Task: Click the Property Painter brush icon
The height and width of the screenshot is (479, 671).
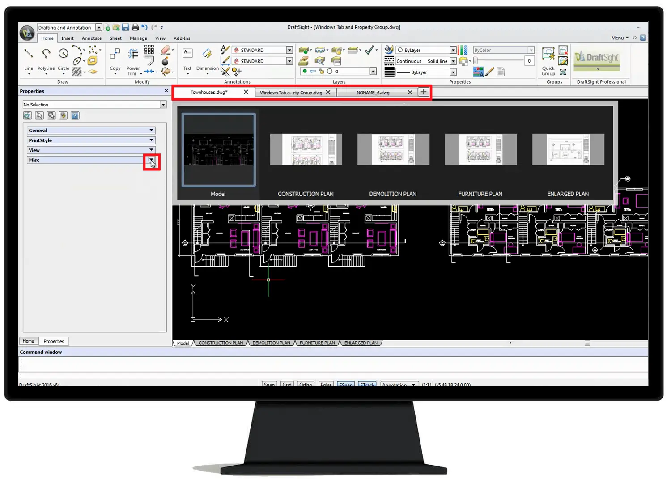Action: (x=489, y=72)
